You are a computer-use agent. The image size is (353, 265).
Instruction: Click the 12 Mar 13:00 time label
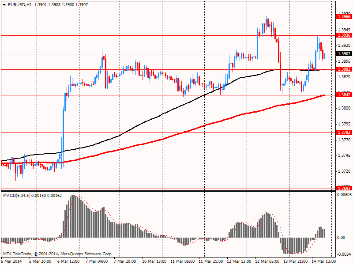[239, 261]
